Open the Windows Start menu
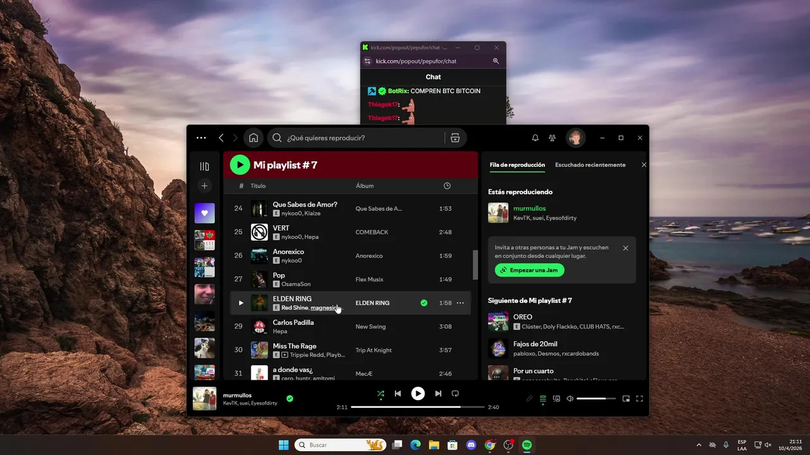 click(283, 445)
